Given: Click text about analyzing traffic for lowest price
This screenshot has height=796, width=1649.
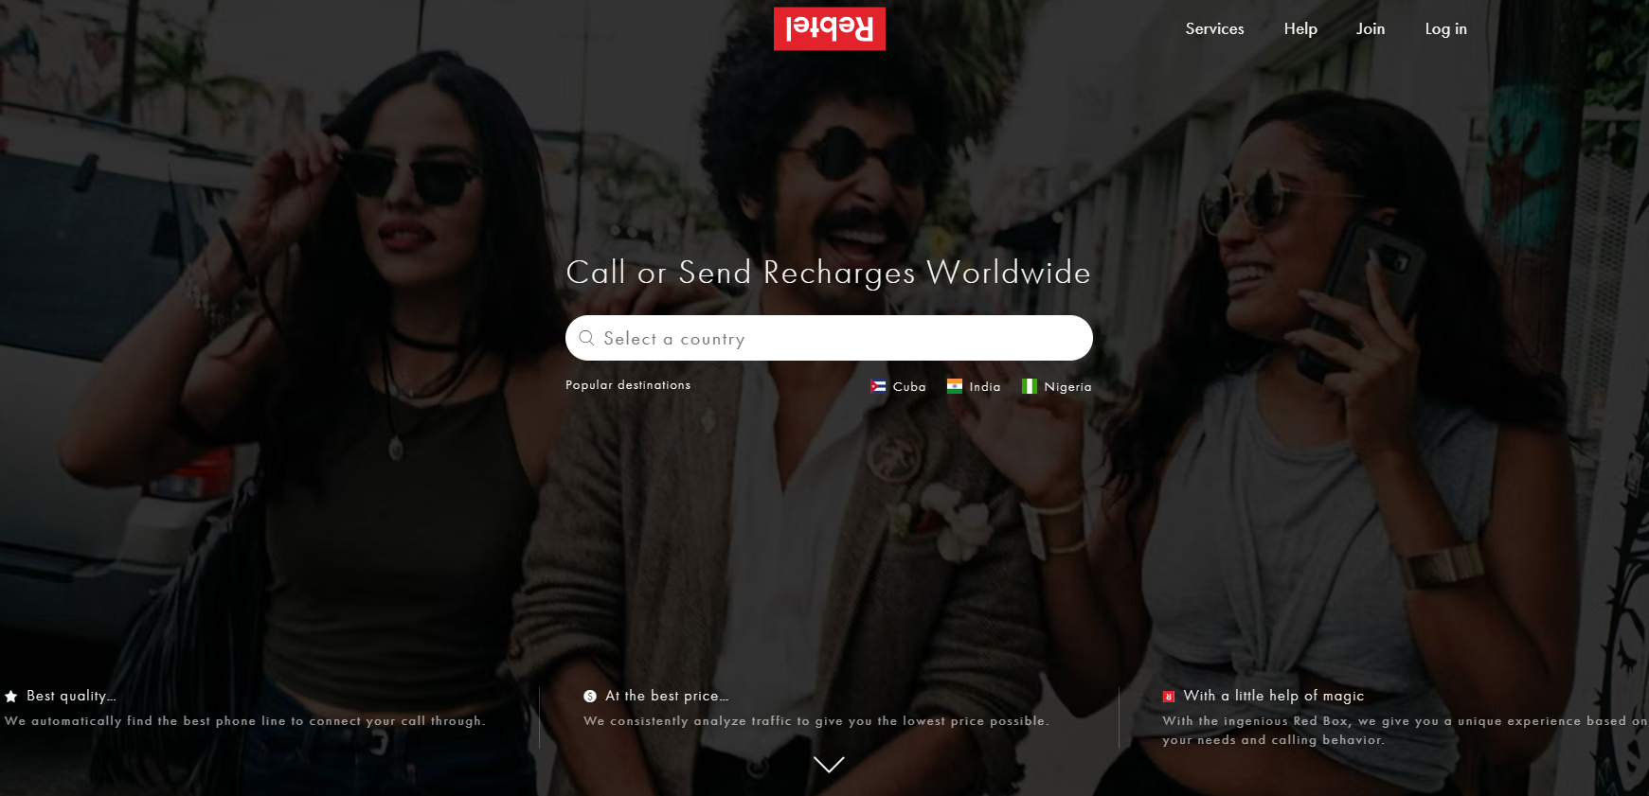Looking at the screenshot, I should click(x=816, y=721).
